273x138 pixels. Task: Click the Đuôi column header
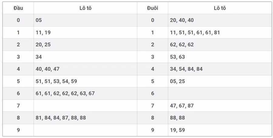[x=153, y=8]
